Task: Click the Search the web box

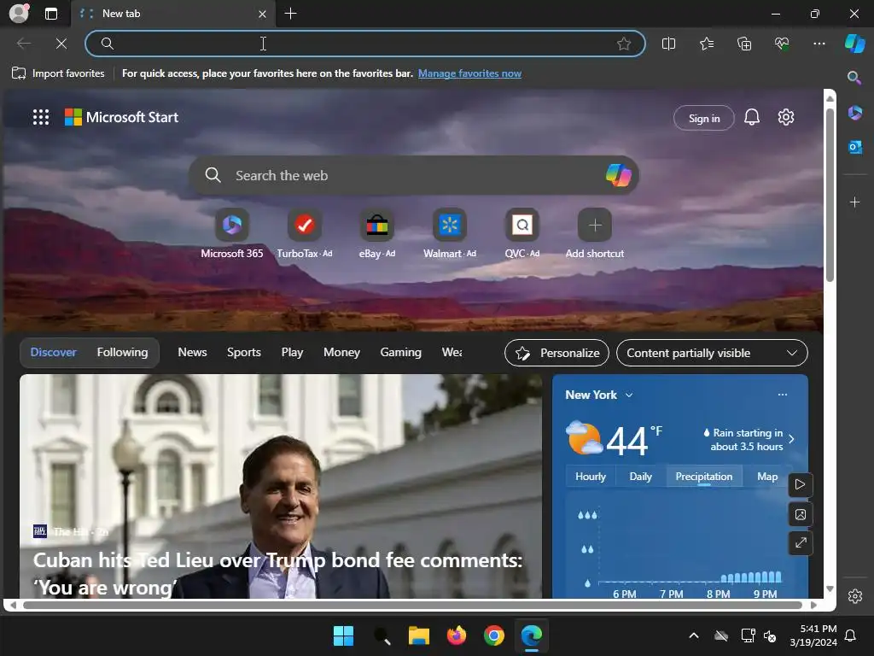Action: pos(414,175)
